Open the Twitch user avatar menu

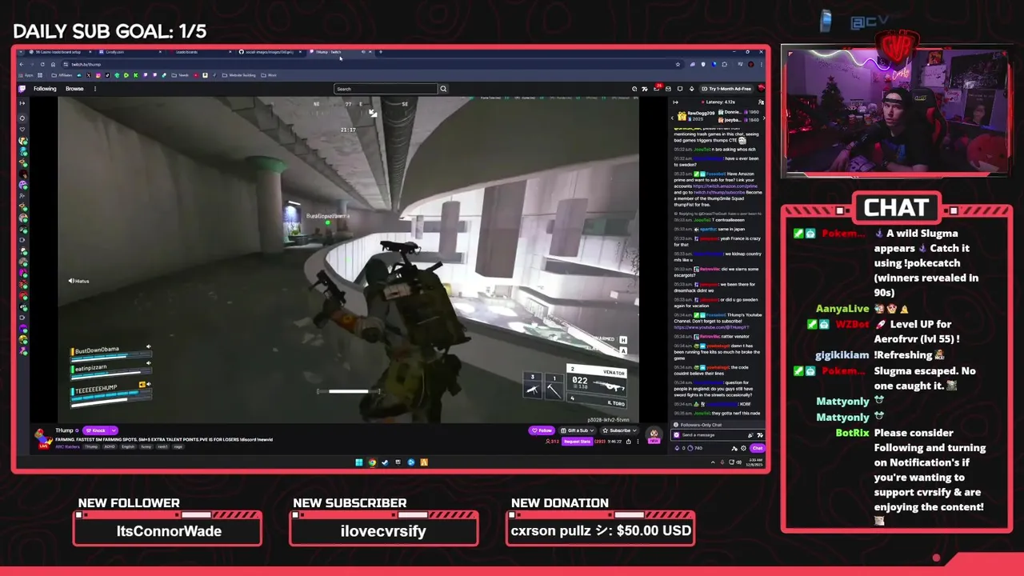tap(762, 89)
